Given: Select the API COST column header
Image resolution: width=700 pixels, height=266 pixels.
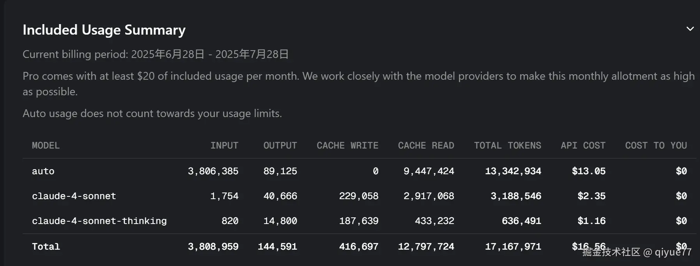Looking at the screenshot, I should pos(583,145).
